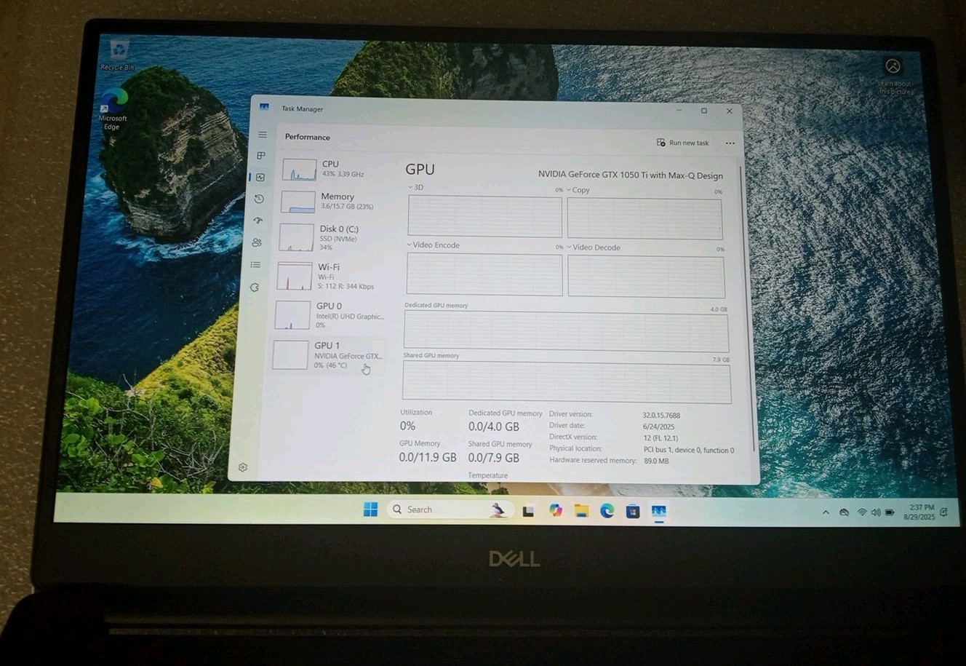
Task: Click the CPU mini graph thumbnail
Action: pyautogui.click(x=299, y=170)
